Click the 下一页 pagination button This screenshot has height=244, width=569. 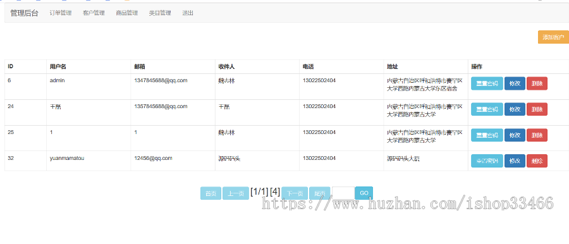tap(295, 193)
